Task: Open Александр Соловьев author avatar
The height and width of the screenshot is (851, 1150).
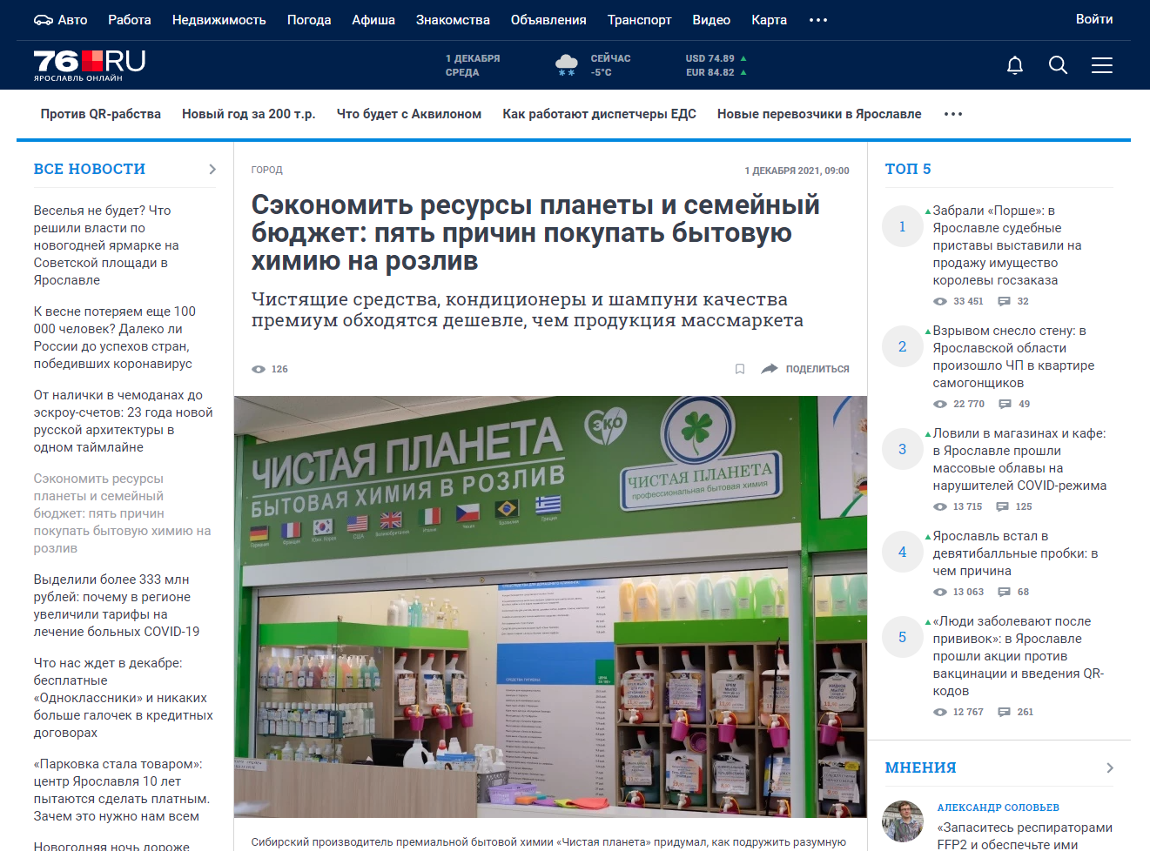Action: coord(903,821)
